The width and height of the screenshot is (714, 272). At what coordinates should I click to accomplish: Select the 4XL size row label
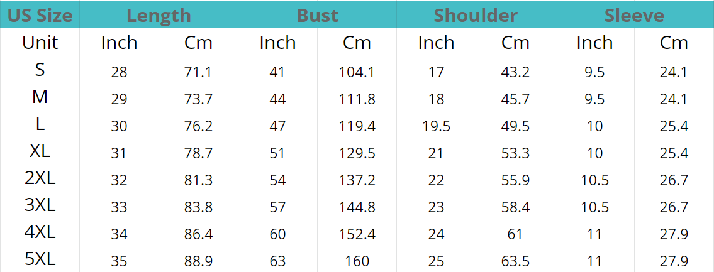40,232
